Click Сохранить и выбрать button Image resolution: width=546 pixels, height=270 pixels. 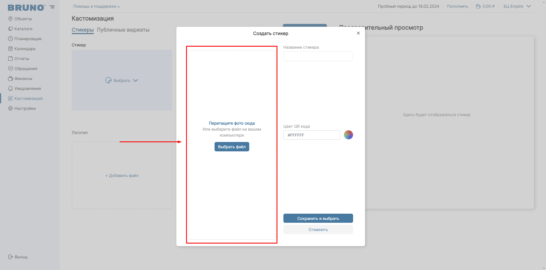[318, 219]
